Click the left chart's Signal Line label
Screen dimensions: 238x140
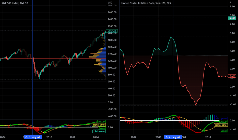pos(99,125)
